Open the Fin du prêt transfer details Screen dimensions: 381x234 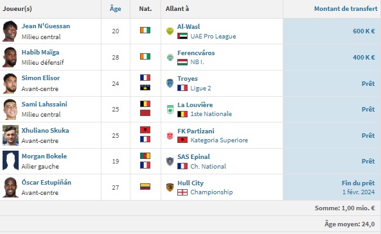click(358, 183)
